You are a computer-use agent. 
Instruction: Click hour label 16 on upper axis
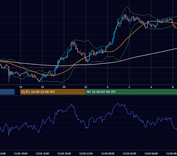21,87
